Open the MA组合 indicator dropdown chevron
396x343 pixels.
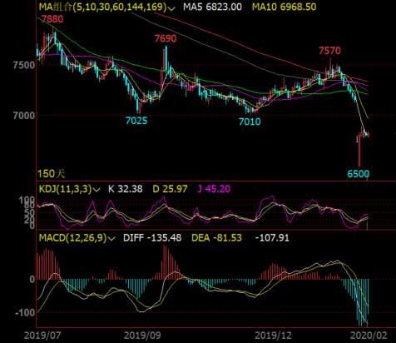coord(172,7)
